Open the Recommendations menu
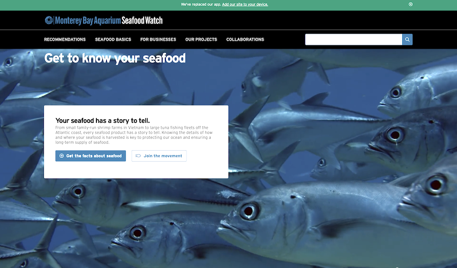 click(65, 39)
